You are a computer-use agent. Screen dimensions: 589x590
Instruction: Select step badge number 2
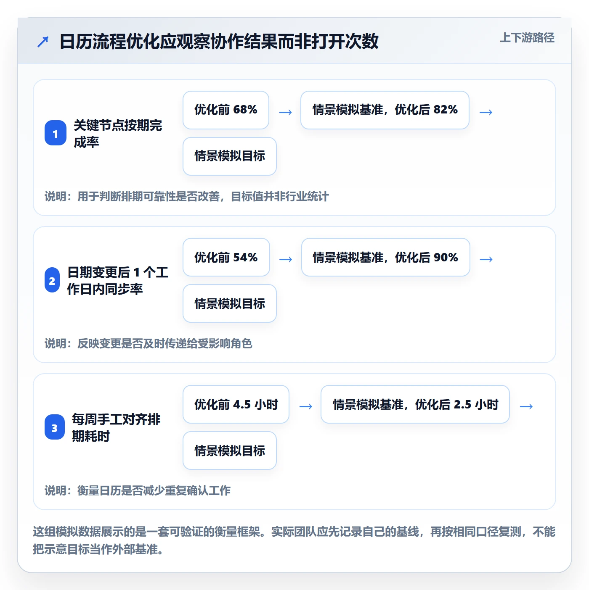(52, 280)
